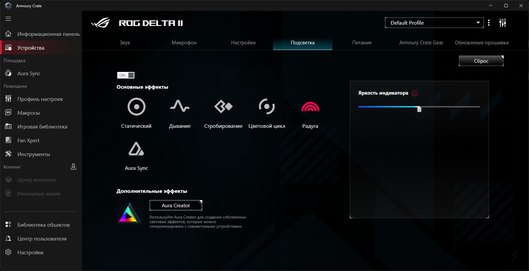Click the Дополнительные эффекты heading
The image size is (529, 271).
tap(152, 191)
